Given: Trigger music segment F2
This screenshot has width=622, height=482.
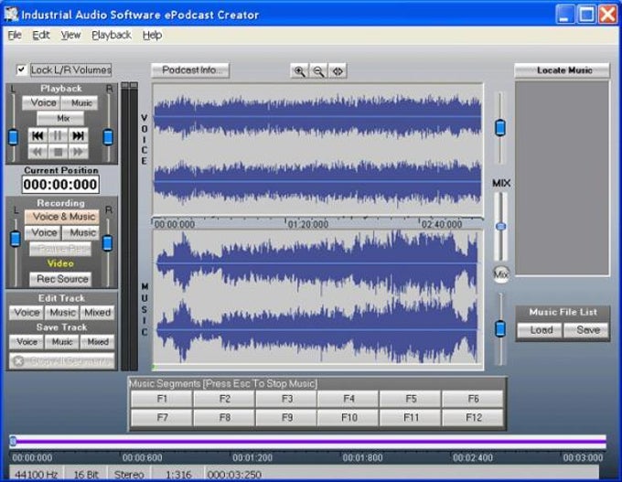Looking at the screenshot, I should [x=224, y=399].
